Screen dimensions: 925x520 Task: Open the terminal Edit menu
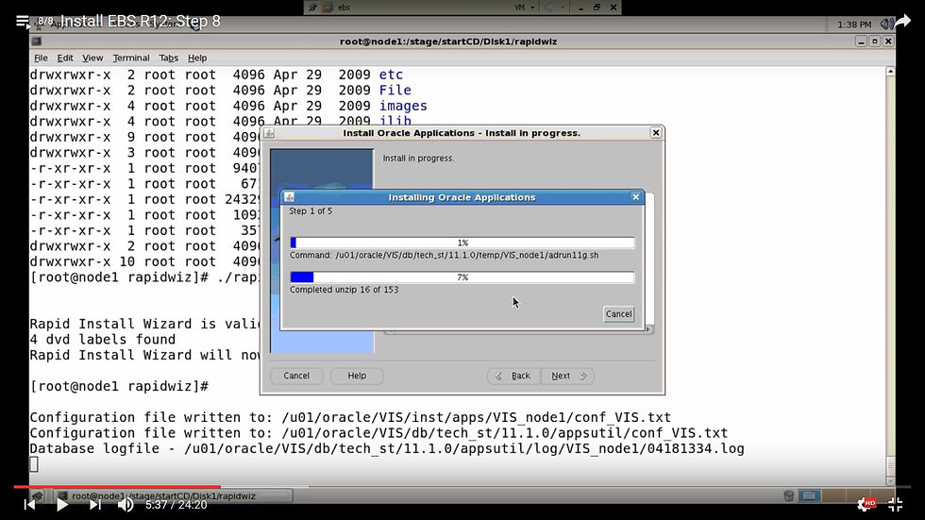(x=65, y=58)
